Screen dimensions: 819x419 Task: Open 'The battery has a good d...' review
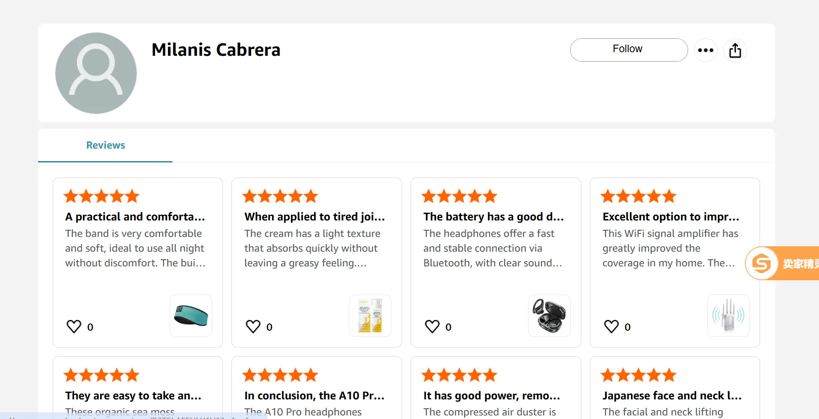(493, 217)
